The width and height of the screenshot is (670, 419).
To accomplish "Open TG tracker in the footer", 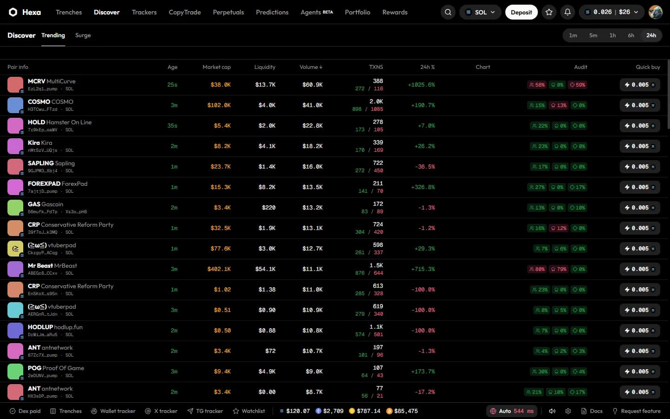I will (205, 411).
